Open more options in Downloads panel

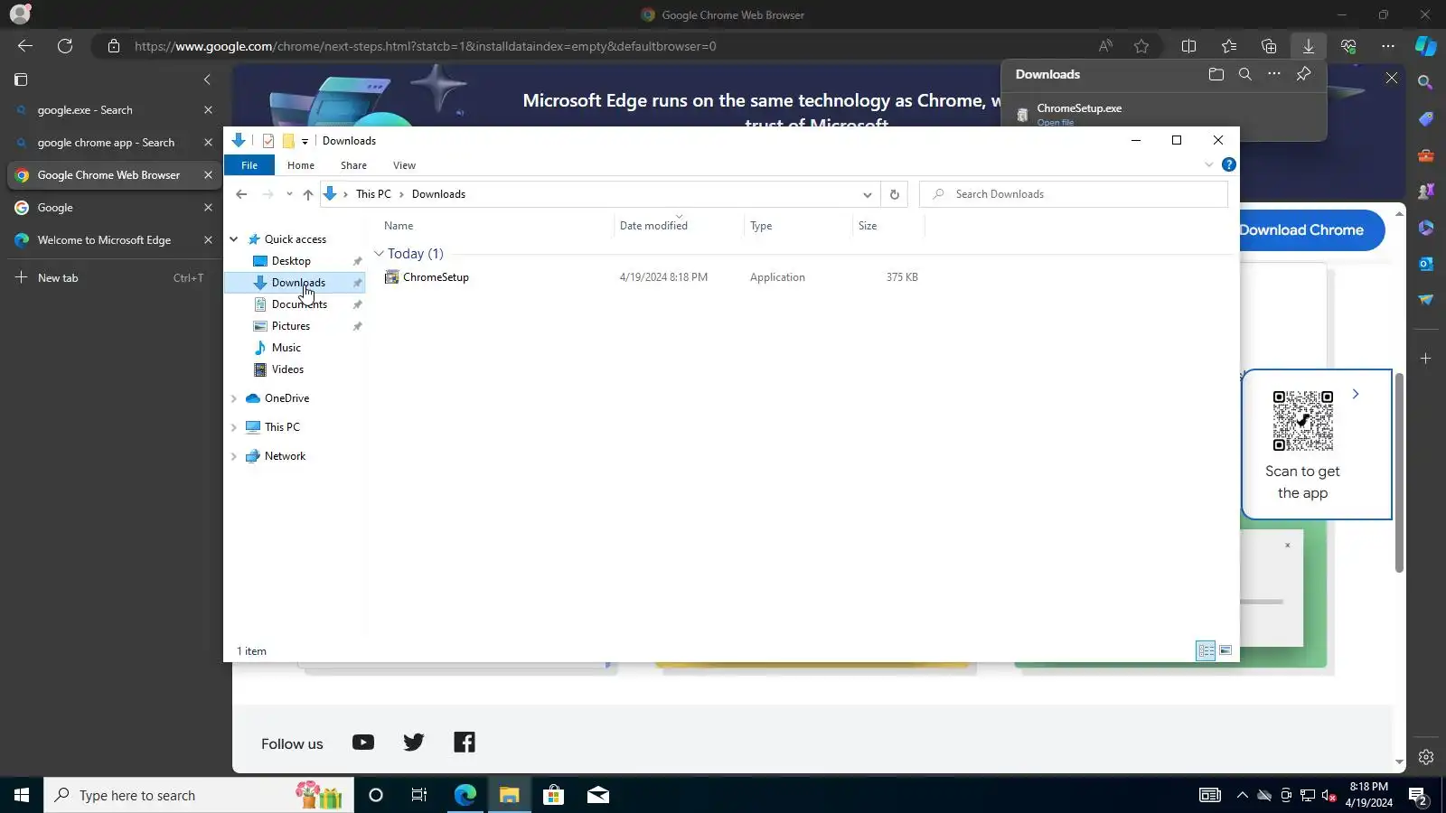coord(1274,74)
